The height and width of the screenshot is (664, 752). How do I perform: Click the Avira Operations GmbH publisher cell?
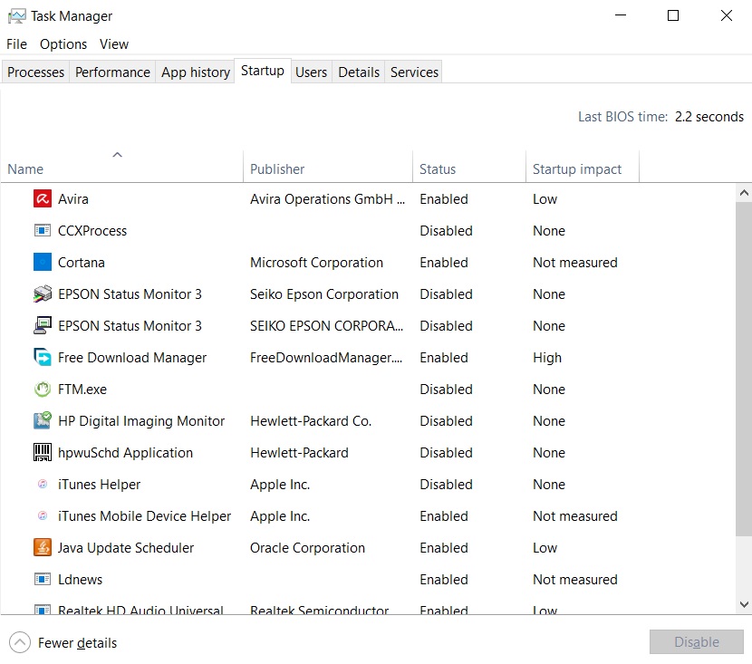coord(328,199)
